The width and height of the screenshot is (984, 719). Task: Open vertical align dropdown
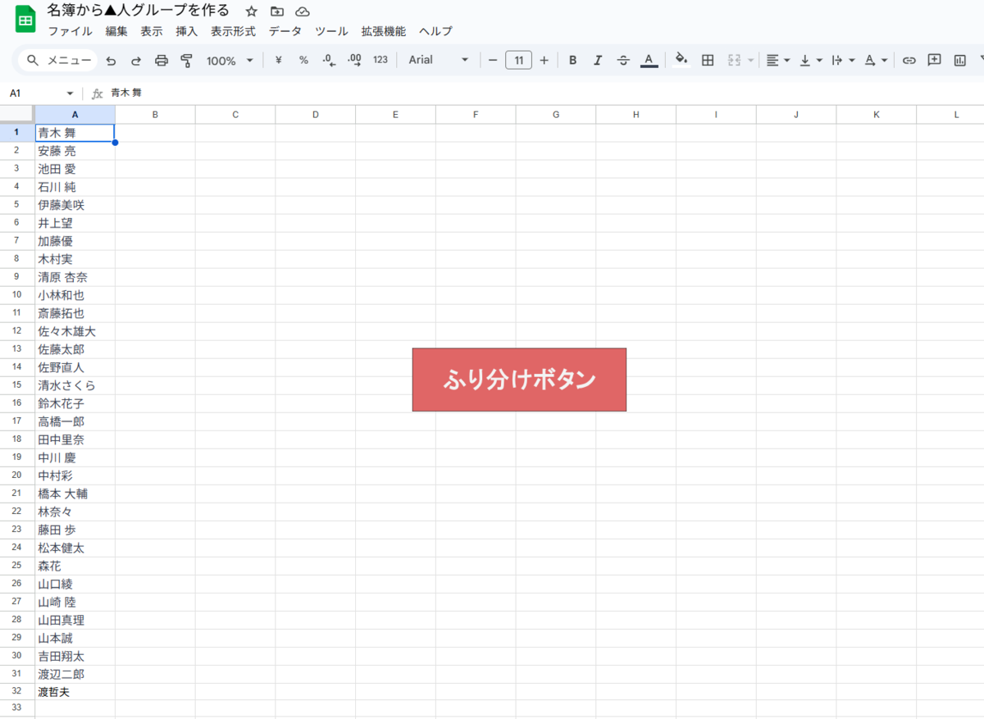coord(811,60)
